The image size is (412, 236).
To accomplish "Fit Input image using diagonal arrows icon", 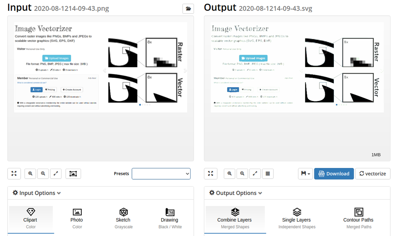I will click(56, 173).
